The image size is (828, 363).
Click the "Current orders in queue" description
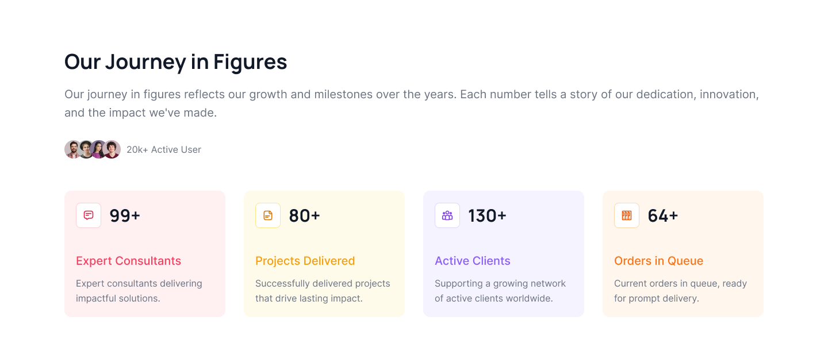(x=680, y=291)
